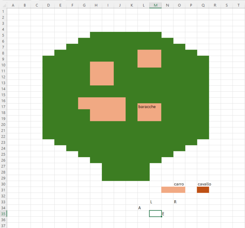Click the light orange swatch below carro
The width and height of the screenshot is (245, 228).
click(173, 190)
